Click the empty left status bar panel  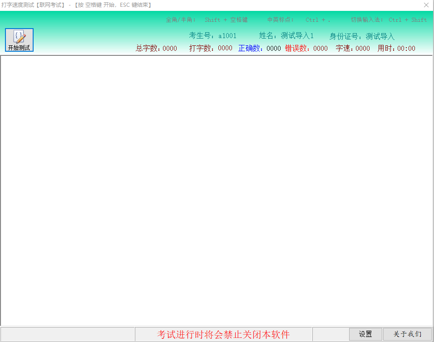(x=68, y=334)
